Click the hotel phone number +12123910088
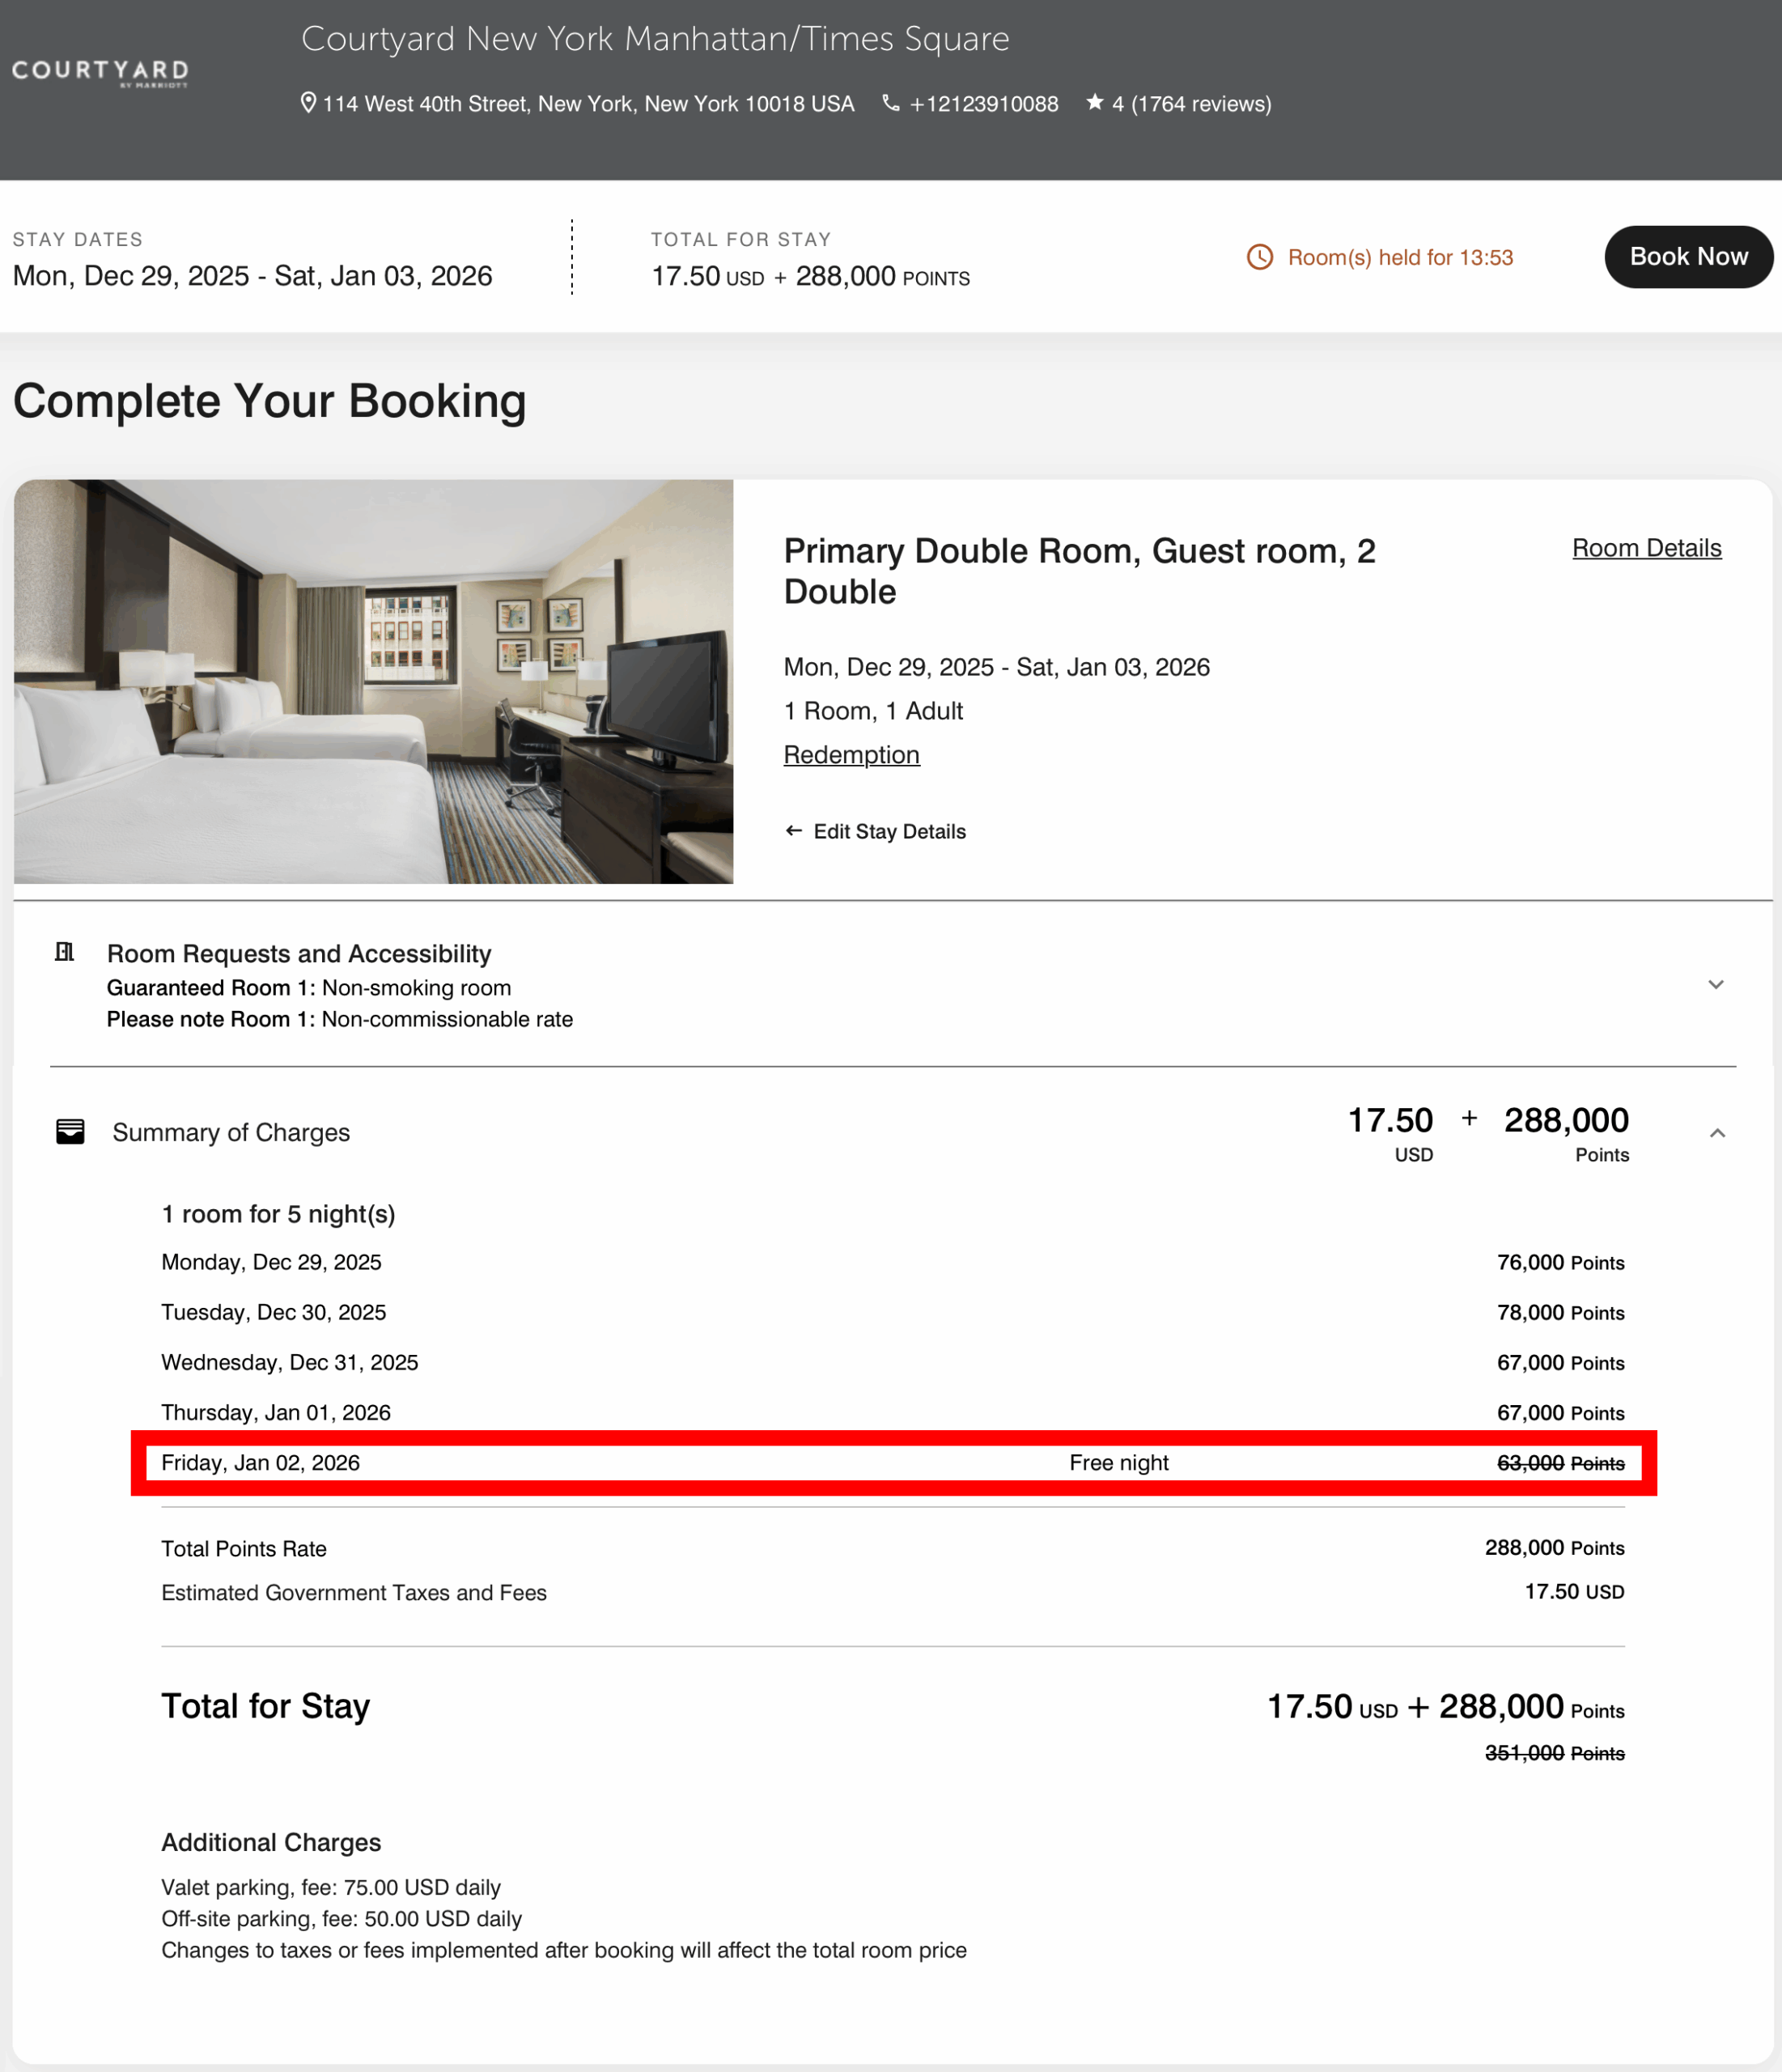The width and height of the screenshot is (1782, 2072). point(983,104)
